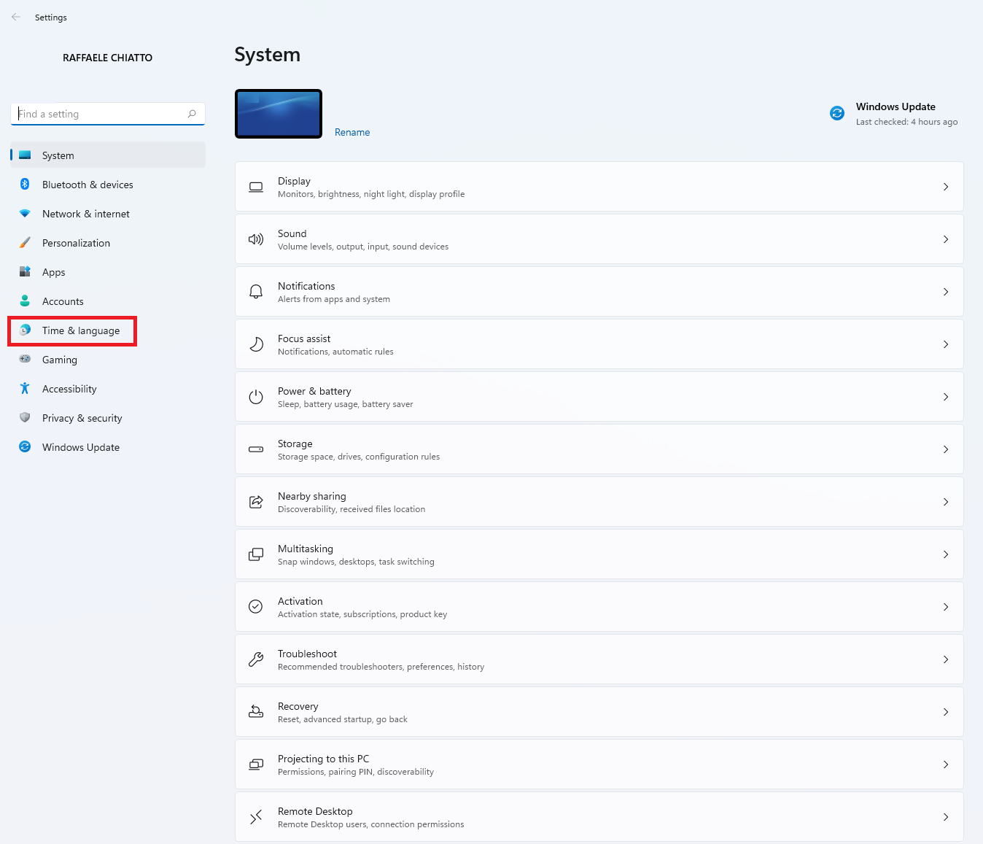
Task: Click the PC desktop thumbnail image
Action: pyautogui.click(x=279, y=114)
